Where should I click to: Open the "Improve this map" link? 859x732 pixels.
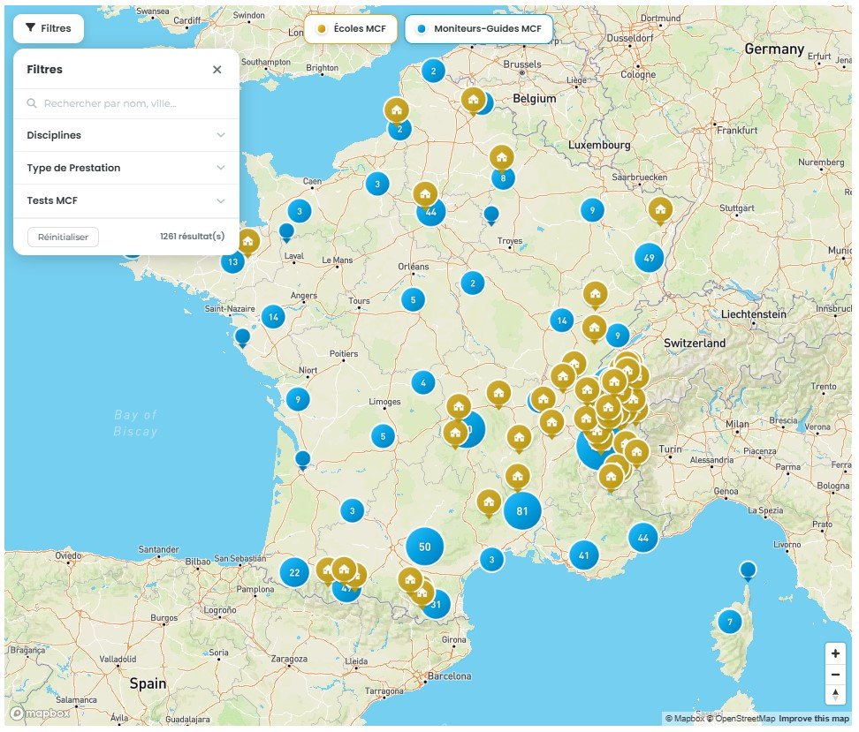point(814,719)
